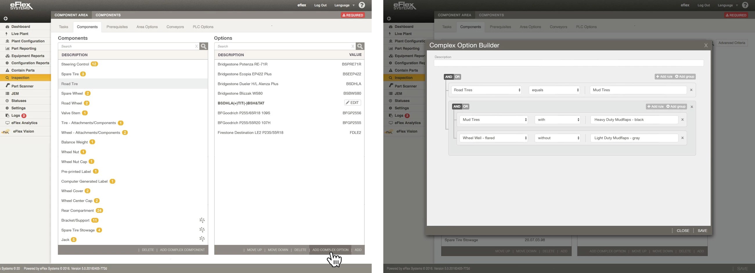Screen dimensions: 755x273
Task: Open the 'equals' operator dropdown
Action: [554, 90]
